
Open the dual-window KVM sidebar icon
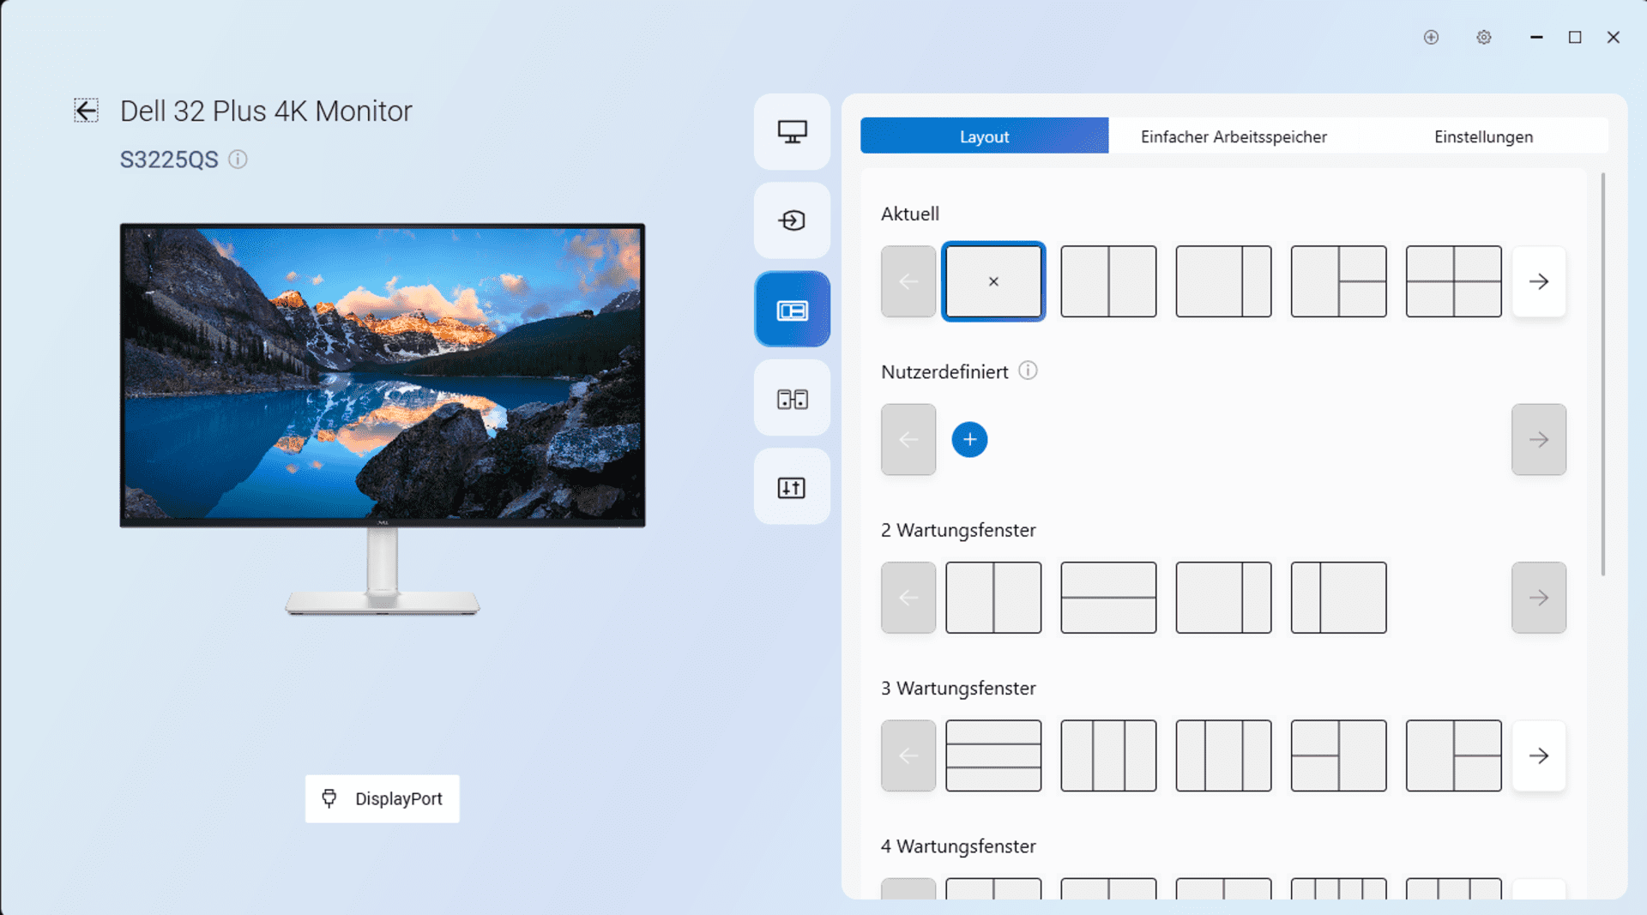792,399
